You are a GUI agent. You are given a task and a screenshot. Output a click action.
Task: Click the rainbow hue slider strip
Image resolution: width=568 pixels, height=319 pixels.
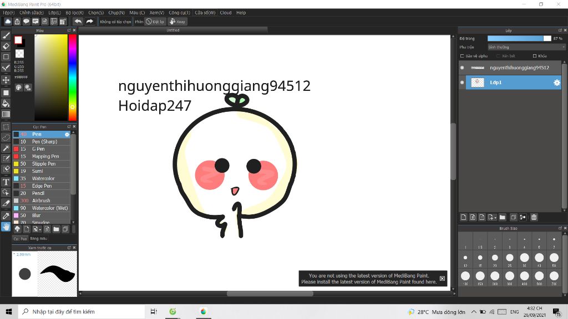73,78
